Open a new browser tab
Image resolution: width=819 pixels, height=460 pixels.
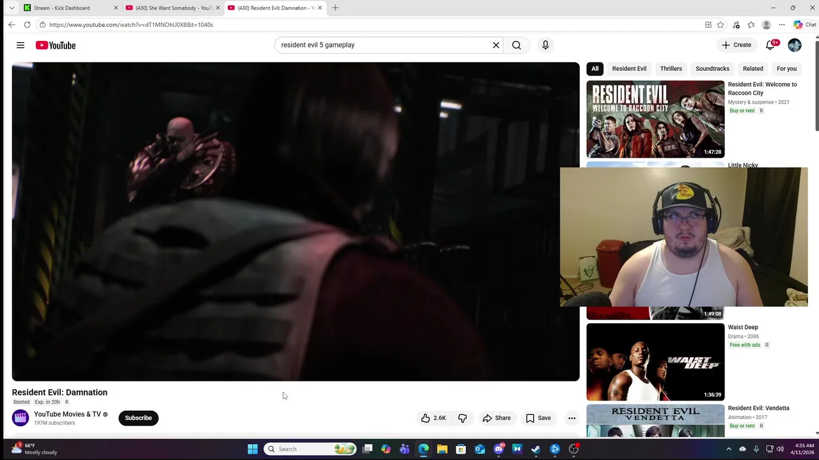pyautogui.click(x=335, y=8)
